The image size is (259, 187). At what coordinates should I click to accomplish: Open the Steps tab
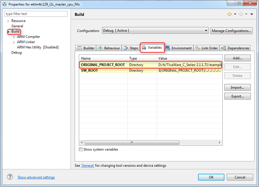pos(131,48)
